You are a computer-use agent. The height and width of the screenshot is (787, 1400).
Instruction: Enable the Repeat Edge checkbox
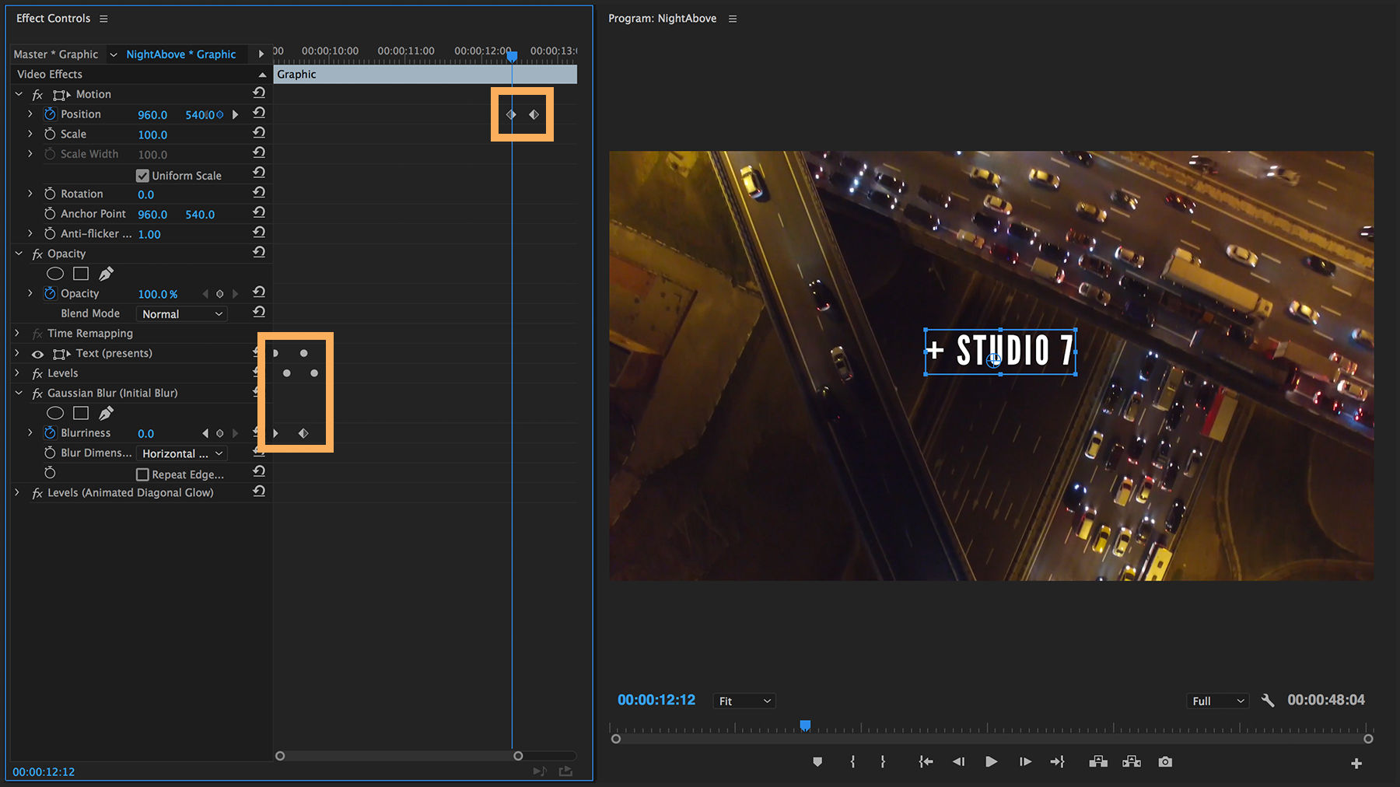coord(144,474)
